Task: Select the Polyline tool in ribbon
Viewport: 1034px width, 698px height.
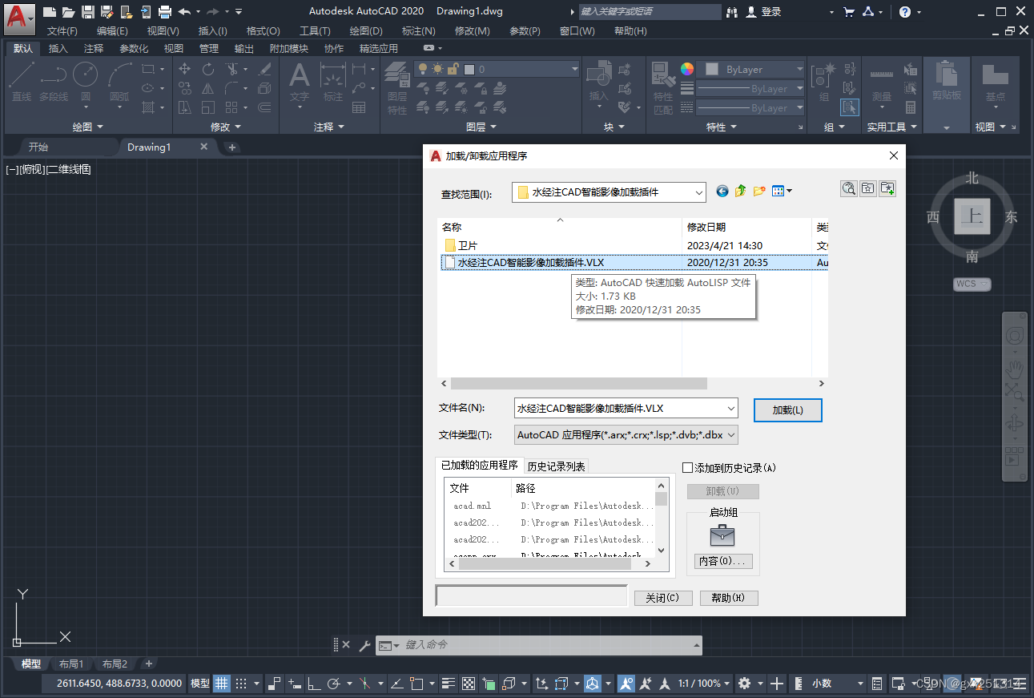Action: pos(54,83)
